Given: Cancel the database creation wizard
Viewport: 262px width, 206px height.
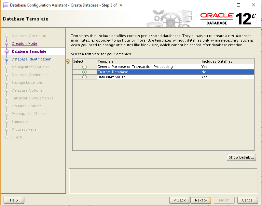Looking at the screenshot, I should [247, 200].
